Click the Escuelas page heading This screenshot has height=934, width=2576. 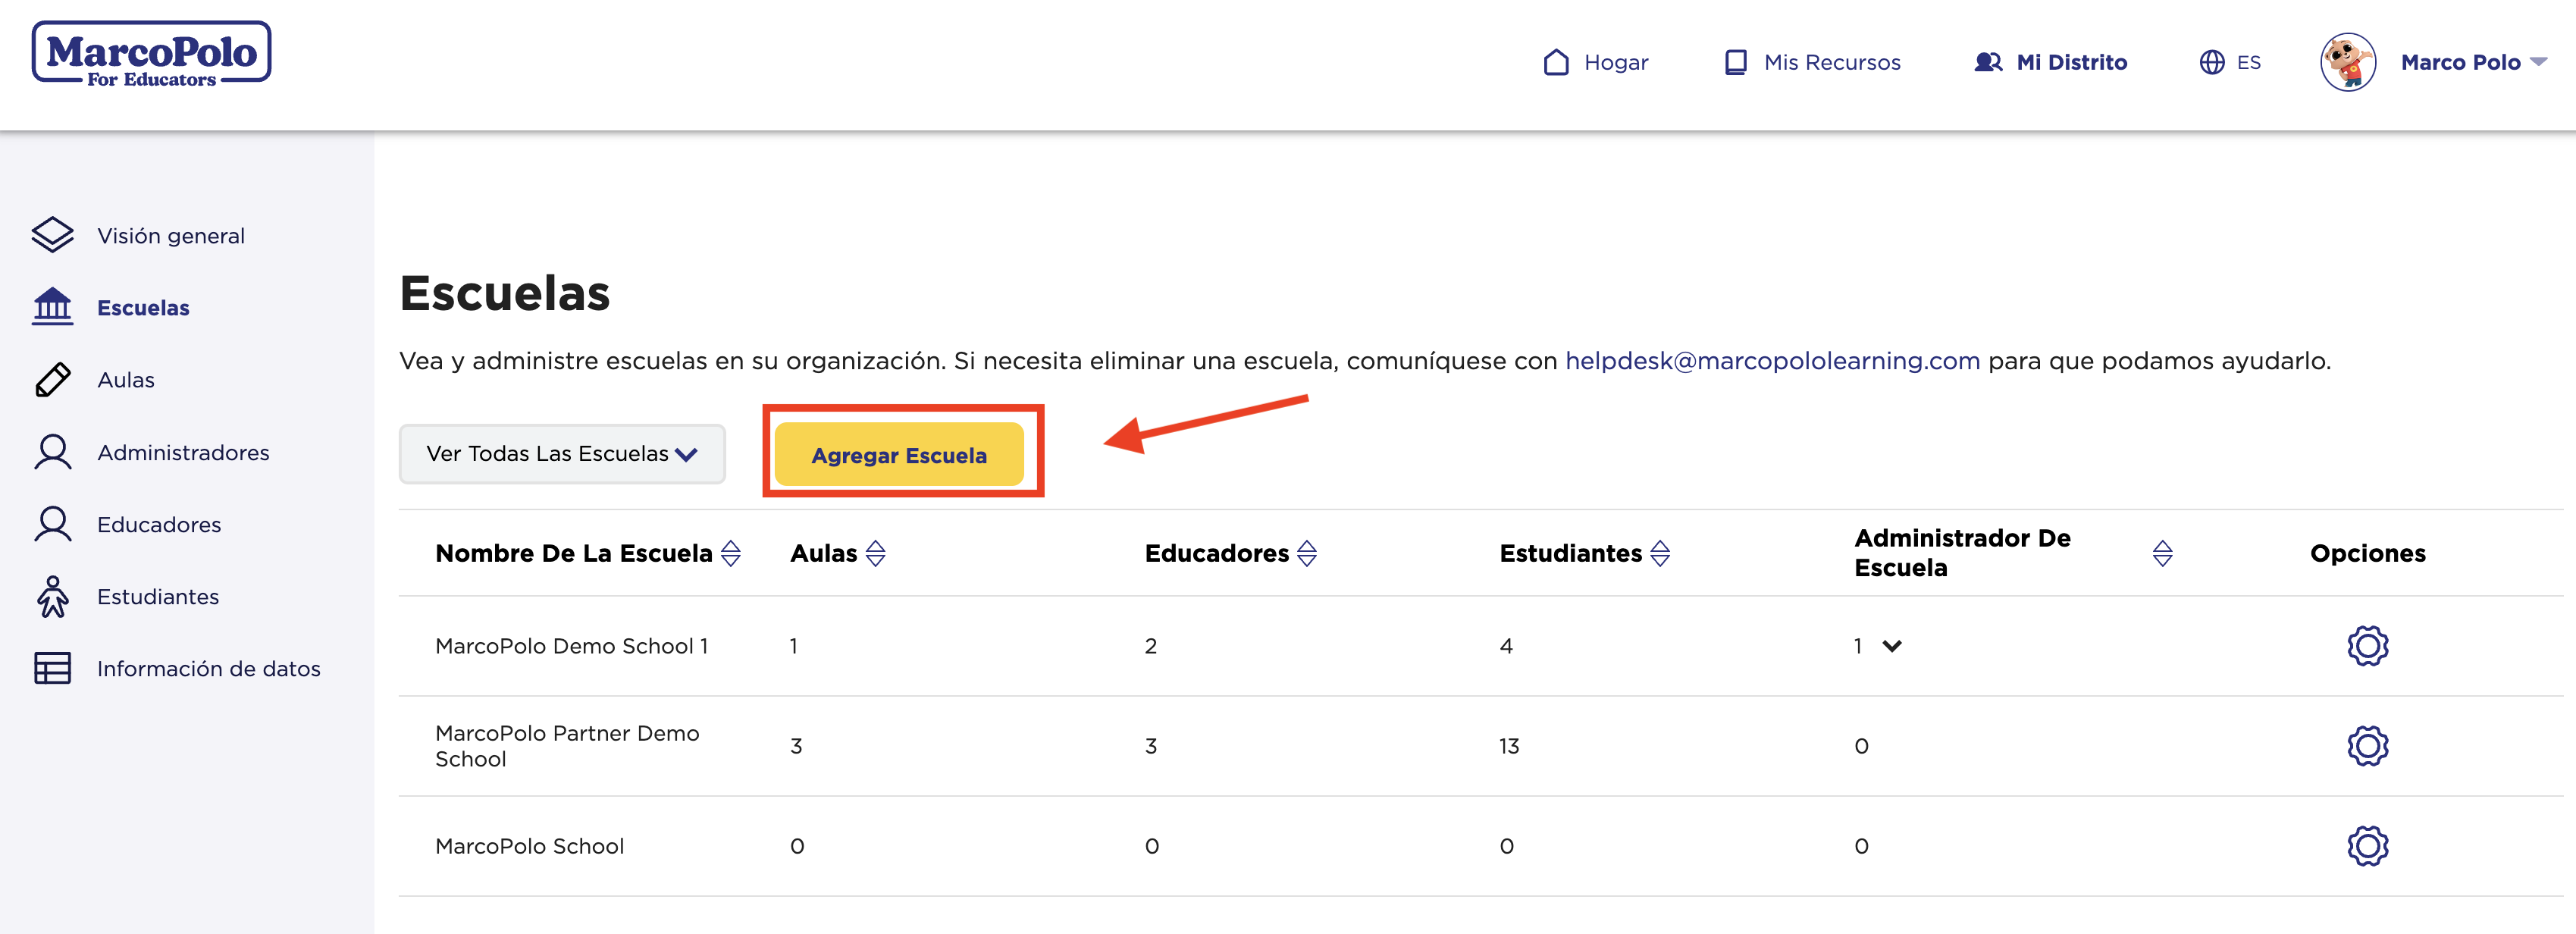(x=505, y=293)
